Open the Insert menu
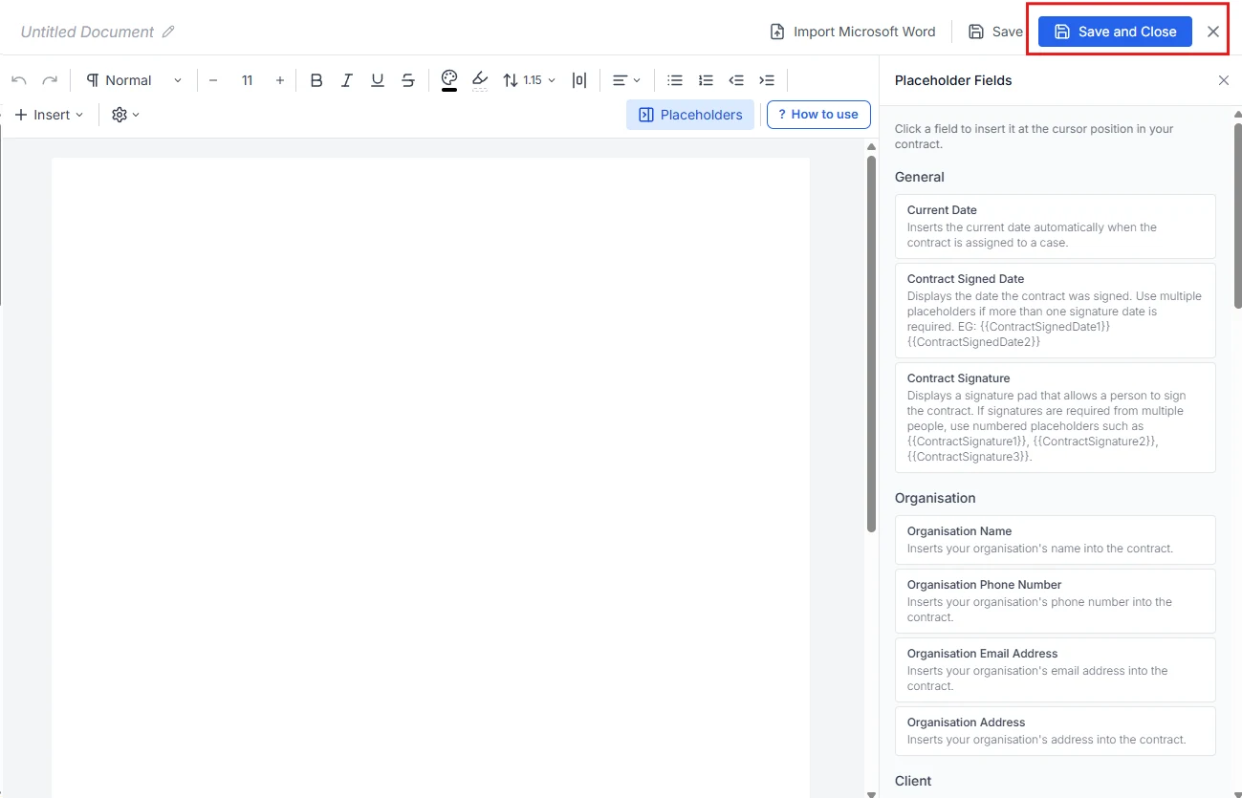This screenshot has width=1242, height=798. click(x=49, y=115)
